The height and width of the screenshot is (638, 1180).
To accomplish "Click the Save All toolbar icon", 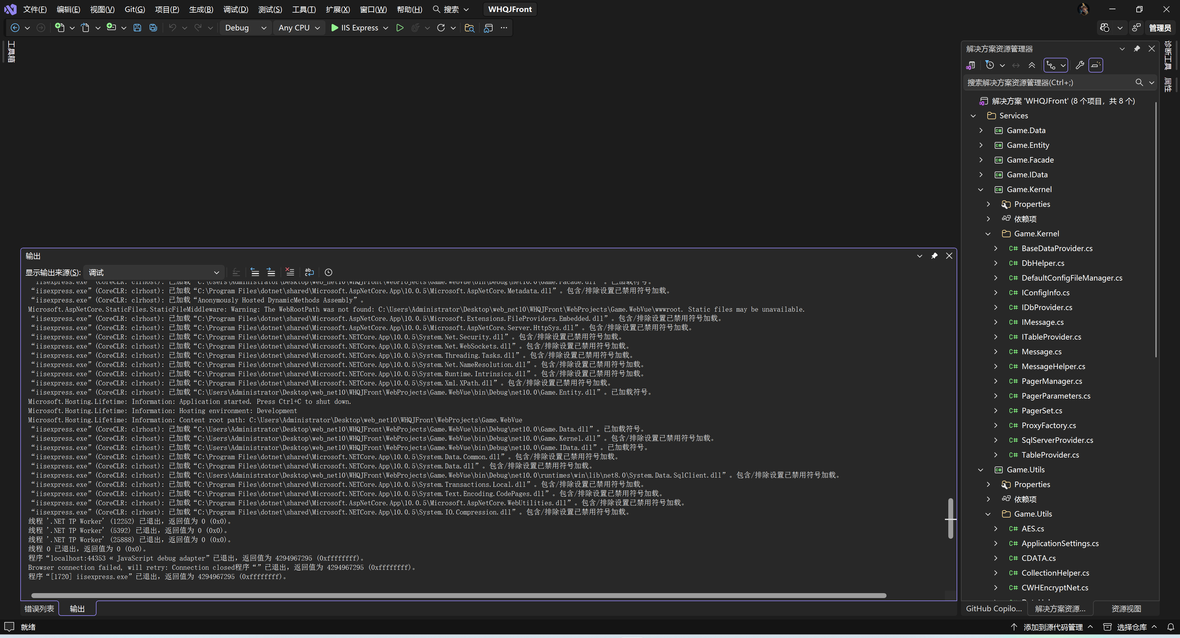I will [153, 28].
